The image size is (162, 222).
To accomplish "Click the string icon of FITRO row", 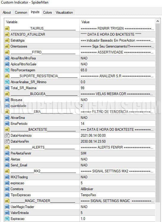I will point(7,52).
